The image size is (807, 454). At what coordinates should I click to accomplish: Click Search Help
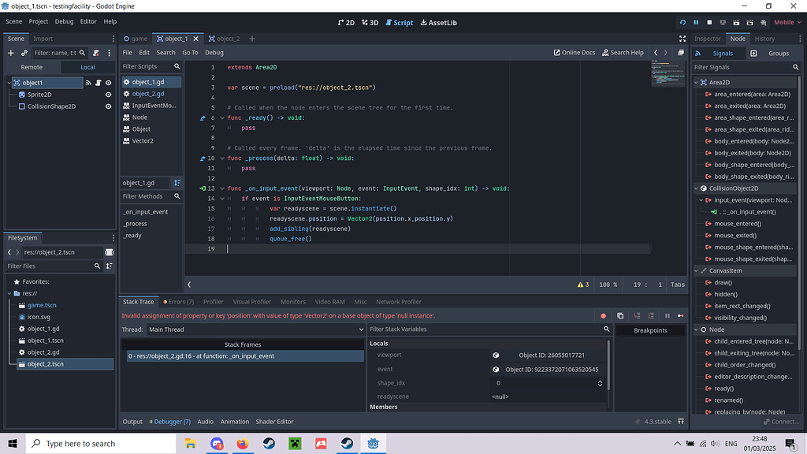623,52
